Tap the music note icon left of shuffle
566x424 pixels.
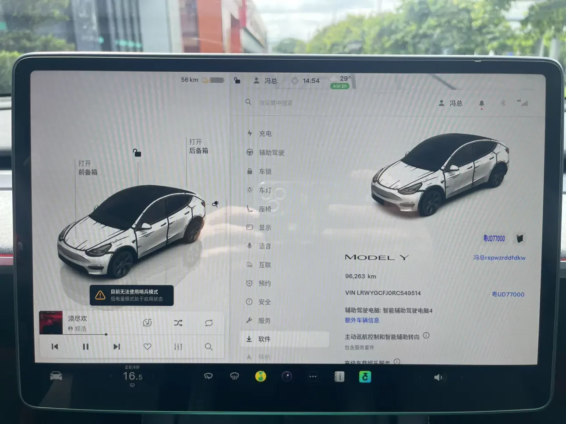(x=147, y=323)
